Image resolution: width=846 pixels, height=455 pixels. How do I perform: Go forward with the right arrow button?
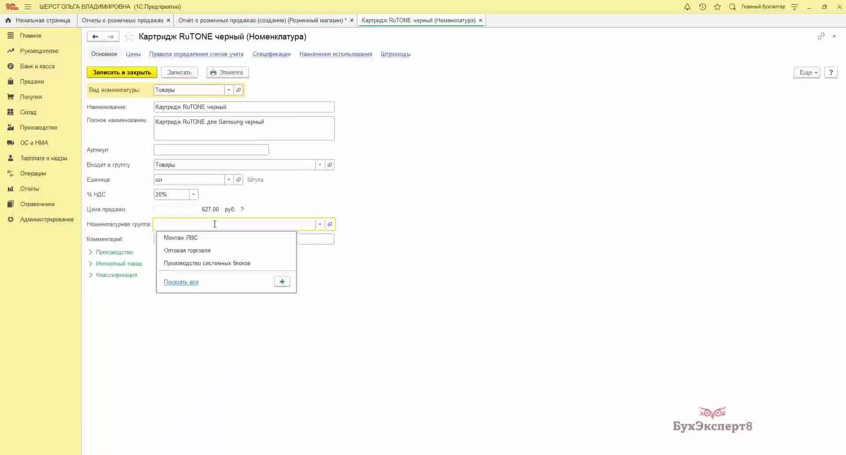111,37
